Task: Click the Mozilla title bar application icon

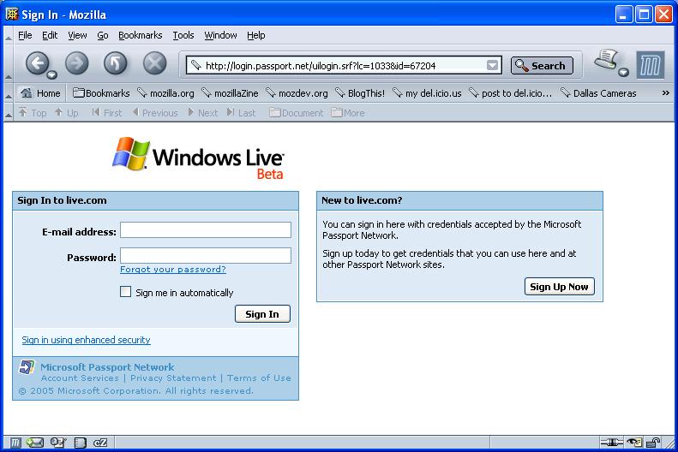Action: tap(12, 15)
